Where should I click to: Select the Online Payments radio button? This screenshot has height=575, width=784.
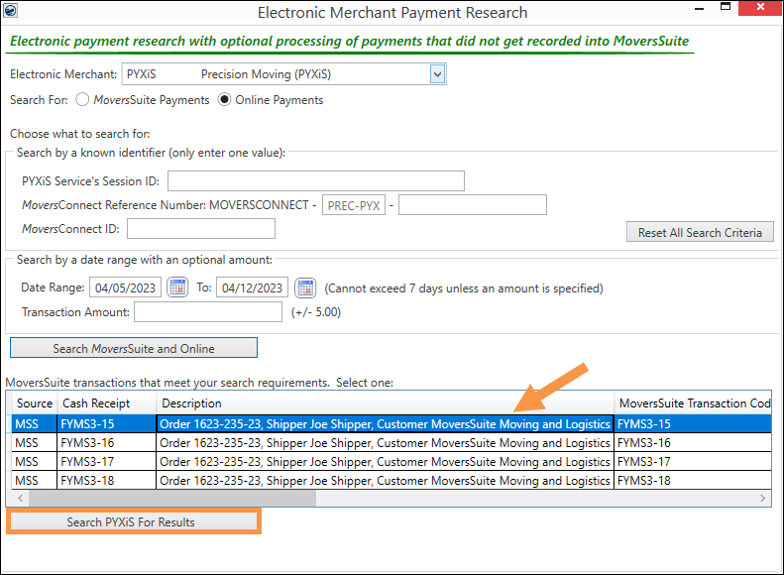225,100
